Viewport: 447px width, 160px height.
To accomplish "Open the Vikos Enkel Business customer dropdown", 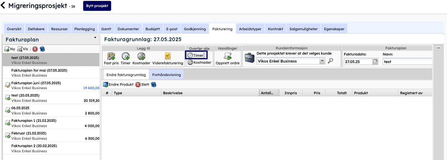I will coord(322,61).
